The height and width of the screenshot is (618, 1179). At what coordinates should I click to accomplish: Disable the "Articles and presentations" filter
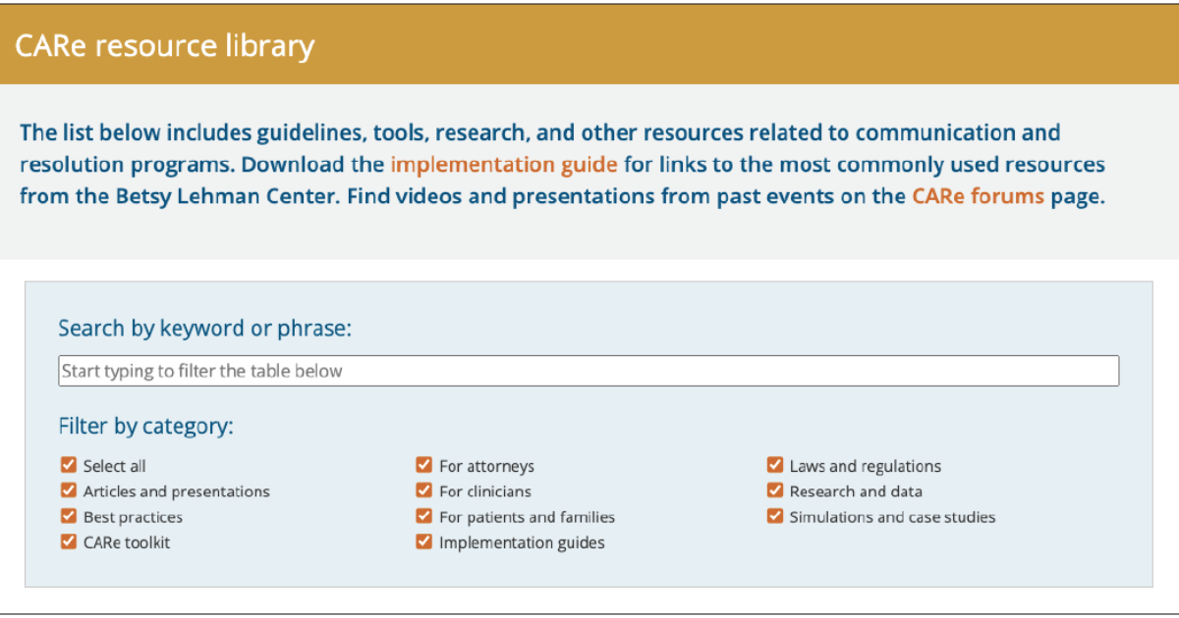68,490
